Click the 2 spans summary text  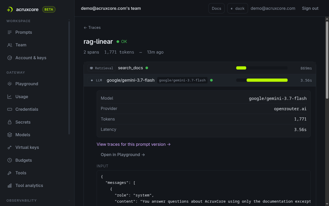[x=91, y=52]
